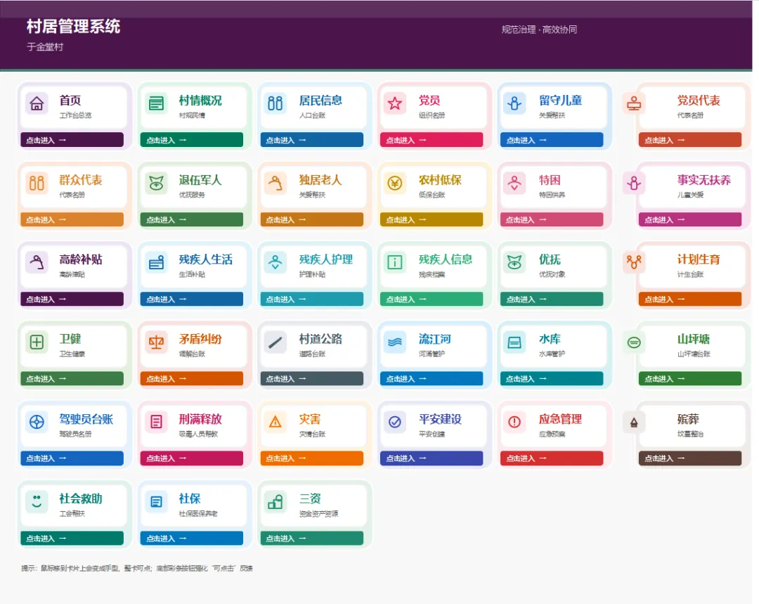
Task: Click the 三资 assets icon
Action: (x=275, y=502)
